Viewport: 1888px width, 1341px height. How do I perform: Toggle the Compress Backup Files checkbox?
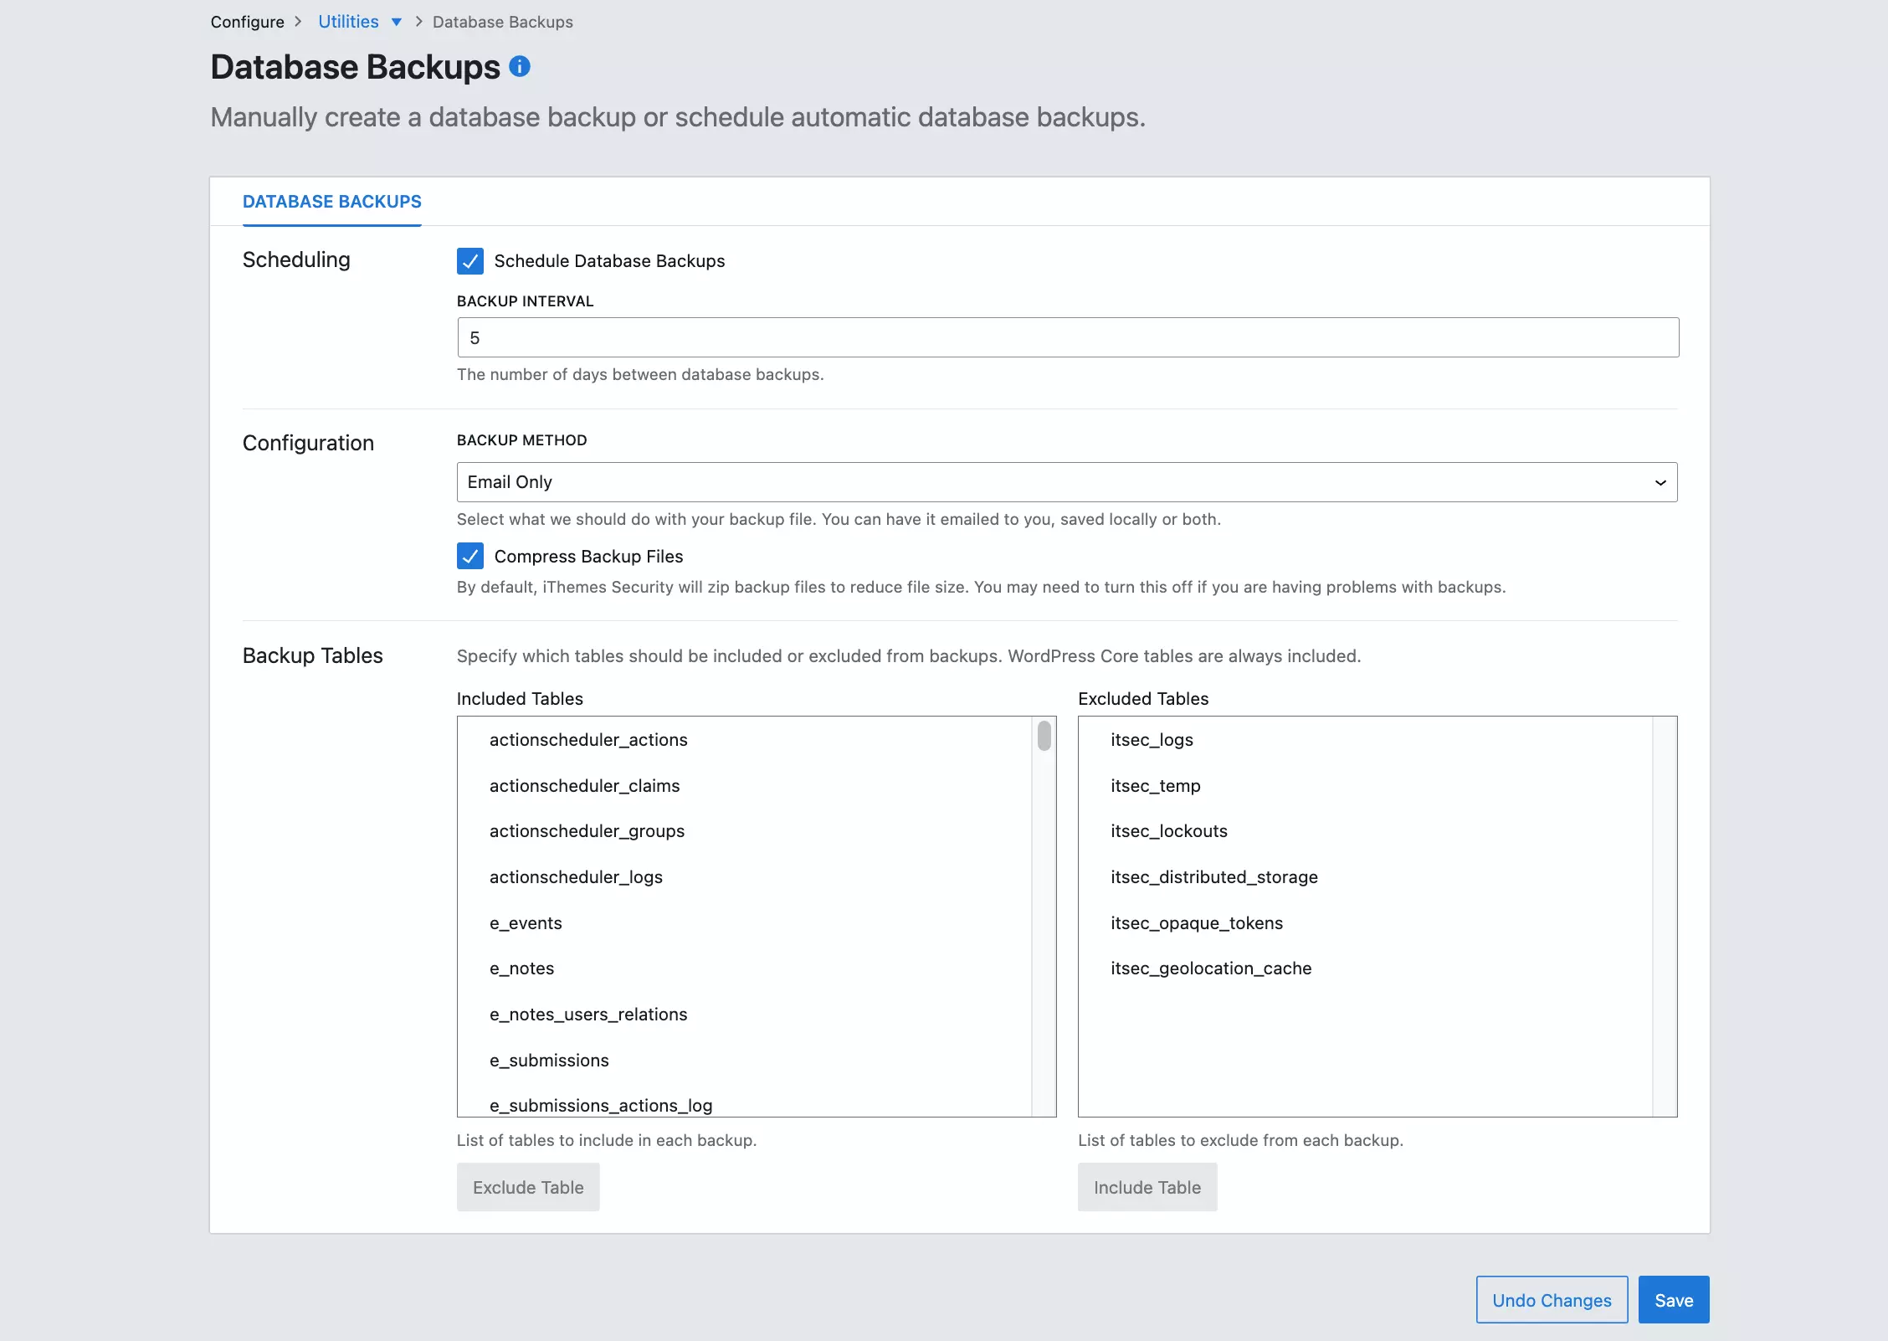(470, 556)
